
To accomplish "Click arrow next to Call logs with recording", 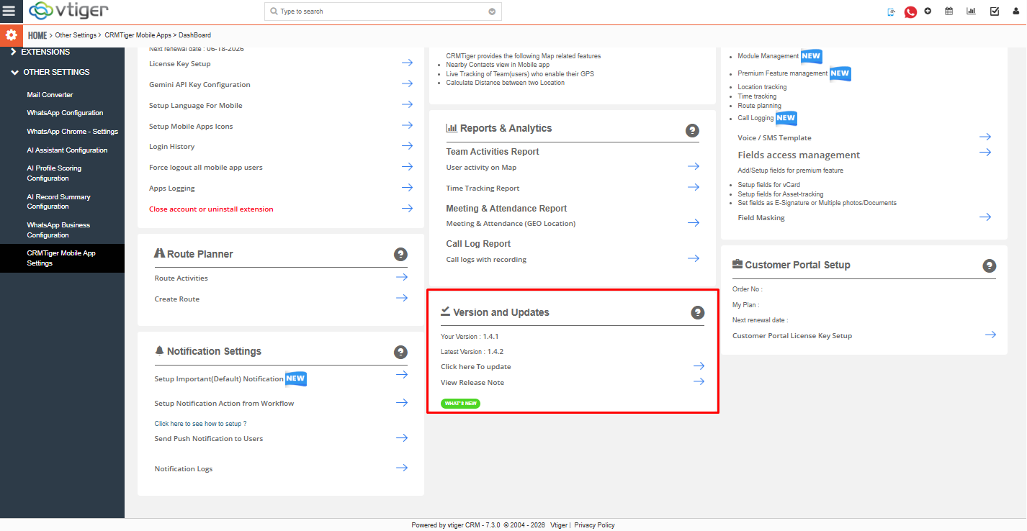I will click(694, 258).
